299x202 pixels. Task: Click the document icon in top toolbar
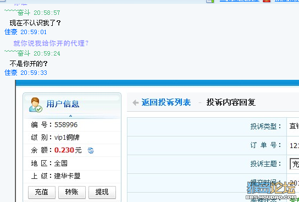(x=210, y=1)
